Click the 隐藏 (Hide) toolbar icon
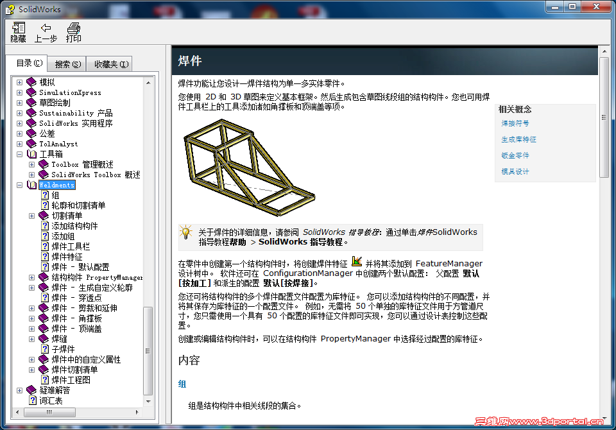The width and height of the screenshot is (616, 430). (x=18, y=28)
